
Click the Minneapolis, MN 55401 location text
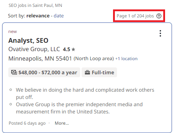(40, 59)
